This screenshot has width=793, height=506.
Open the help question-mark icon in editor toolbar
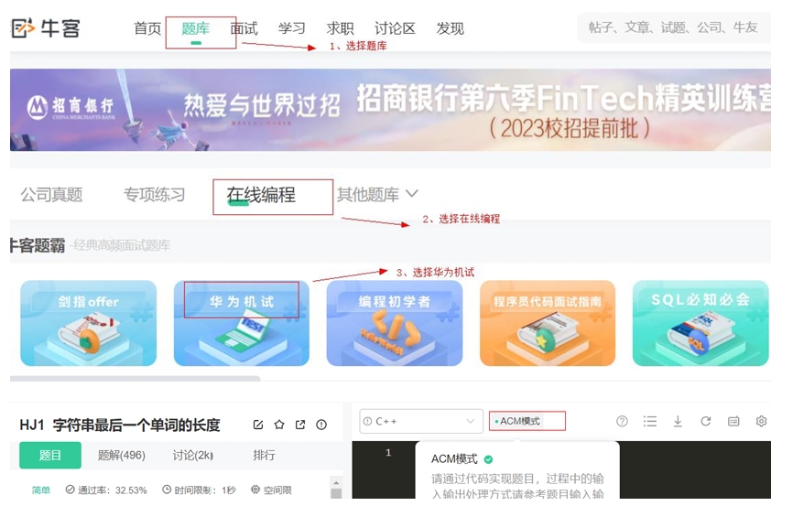click(x=622, y=421)
